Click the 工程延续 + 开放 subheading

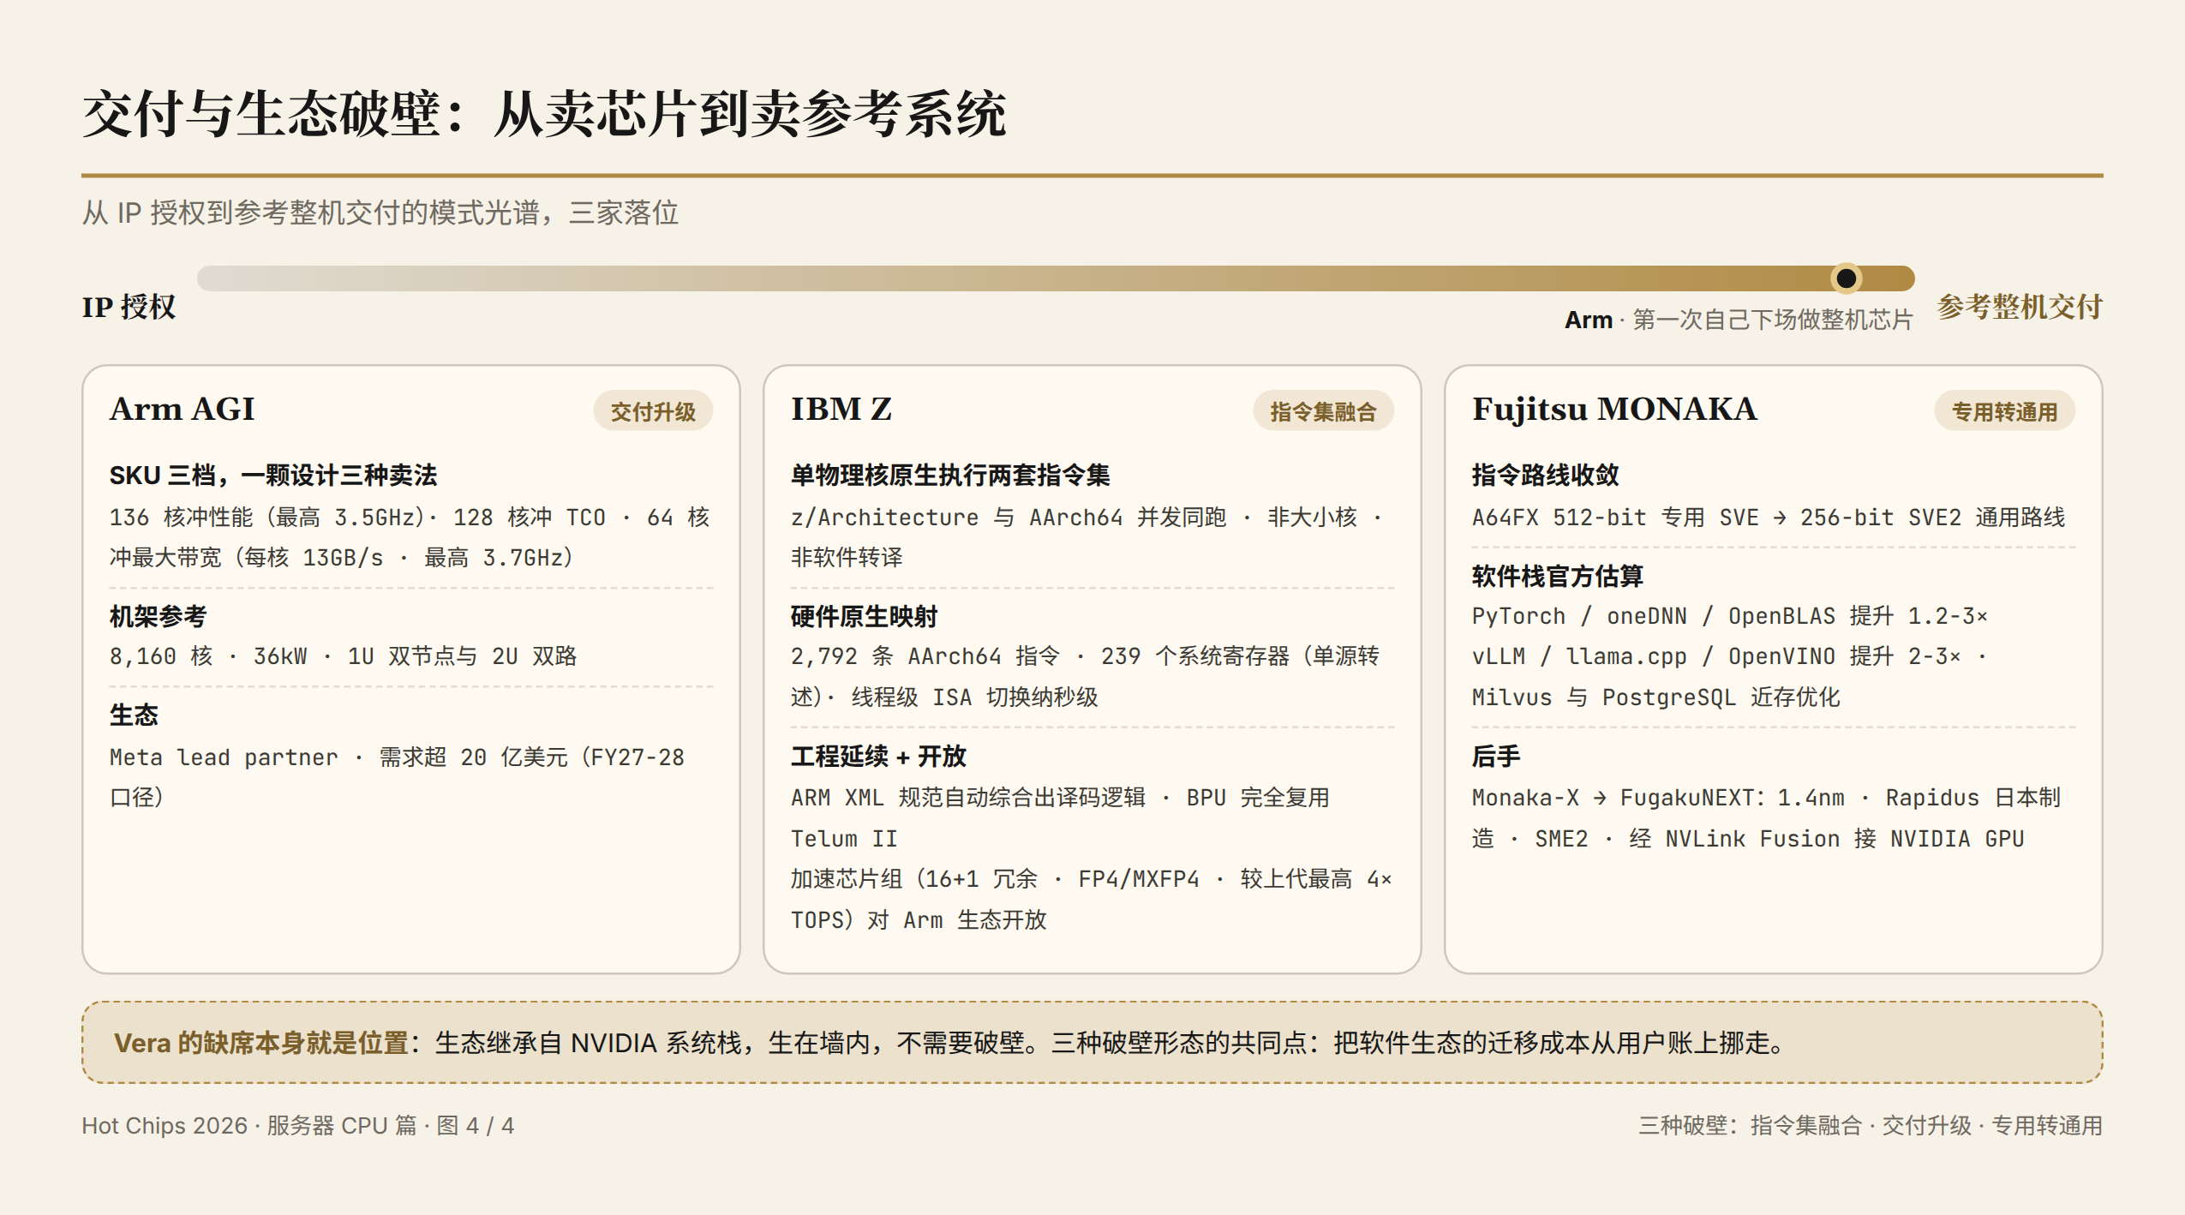(878, 757)
